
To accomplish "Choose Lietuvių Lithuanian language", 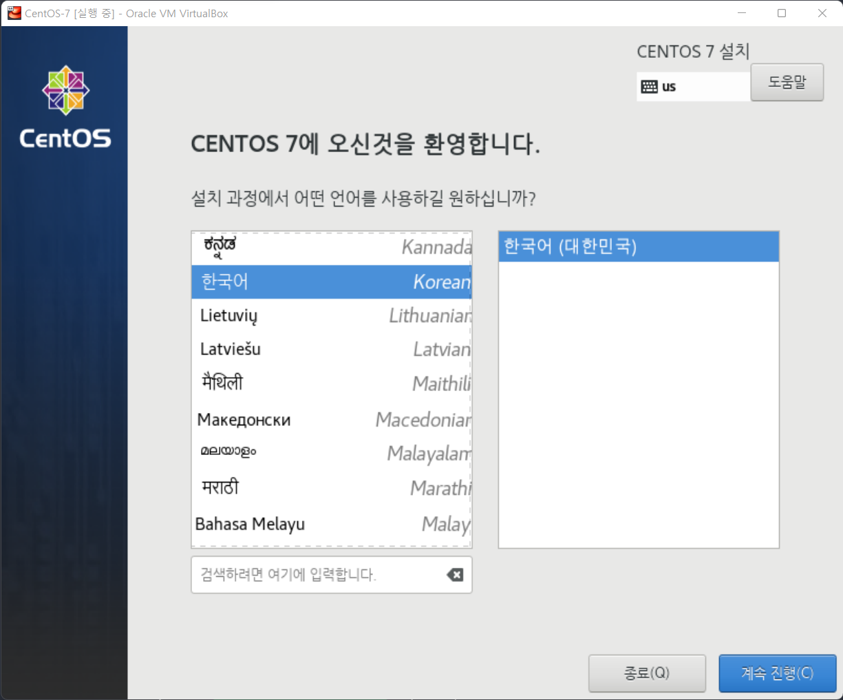I will coord(332,316).
